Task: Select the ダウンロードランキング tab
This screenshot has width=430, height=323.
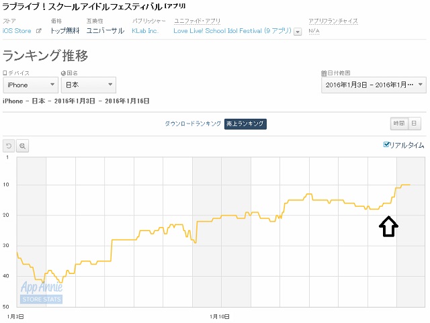Action: click(193, 124)
